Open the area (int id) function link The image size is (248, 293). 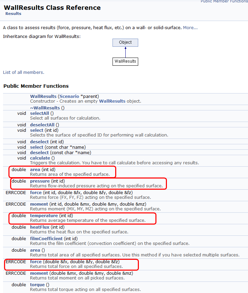[x=35, y=170]
